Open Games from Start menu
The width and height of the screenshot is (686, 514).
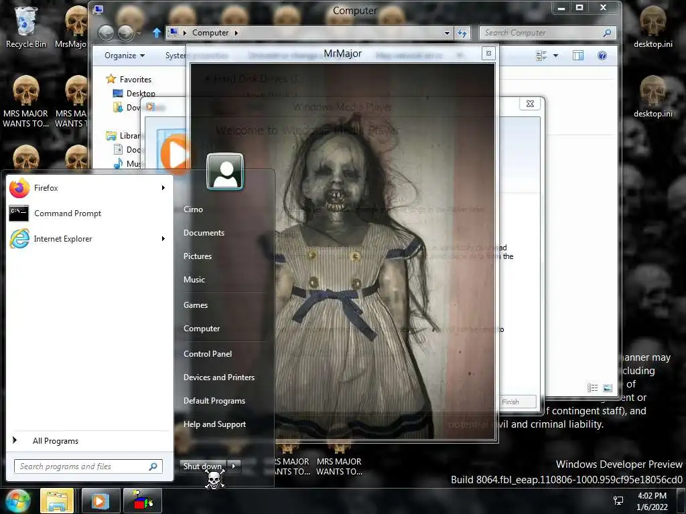click(196, 305)
